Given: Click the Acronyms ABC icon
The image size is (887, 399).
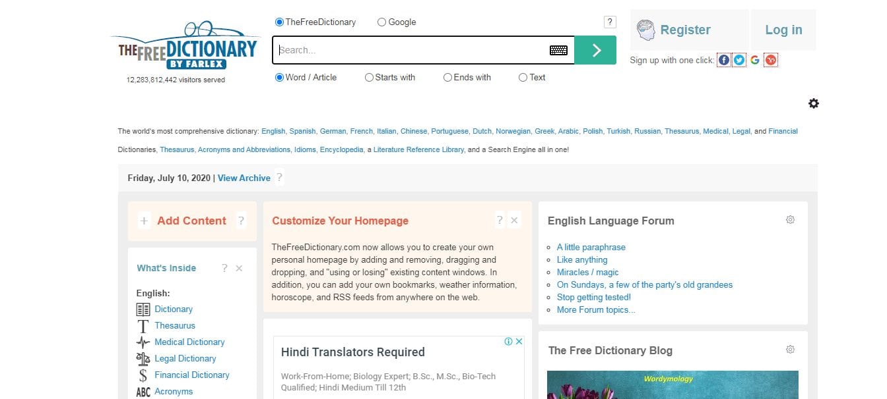Looking at the screenshot, I should coord(143,392).
